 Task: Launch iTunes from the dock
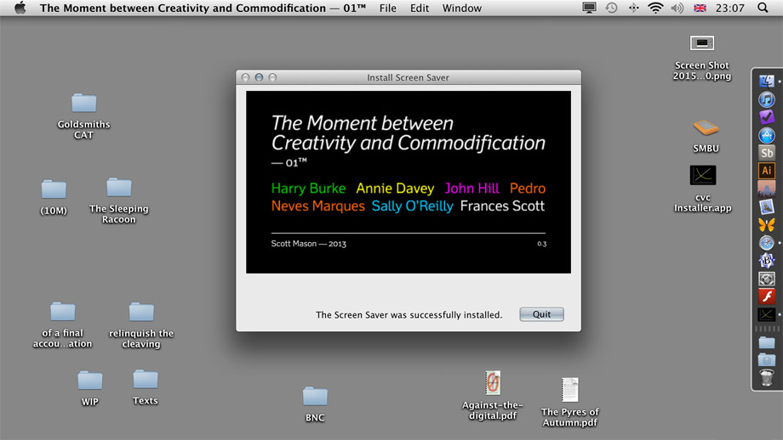click(x=767, y=99)
